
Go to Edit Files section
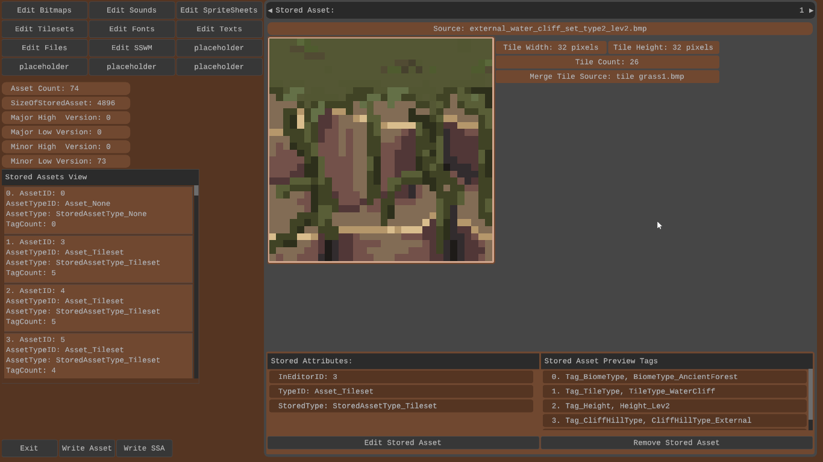pyautogui.click(x=44, y=48)
